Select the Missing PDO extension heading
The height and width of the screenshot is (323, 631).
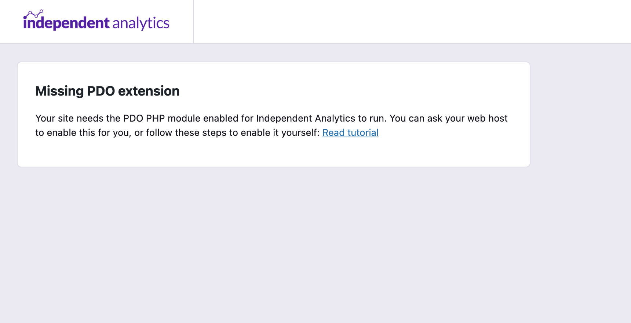[x=107, y=91]
